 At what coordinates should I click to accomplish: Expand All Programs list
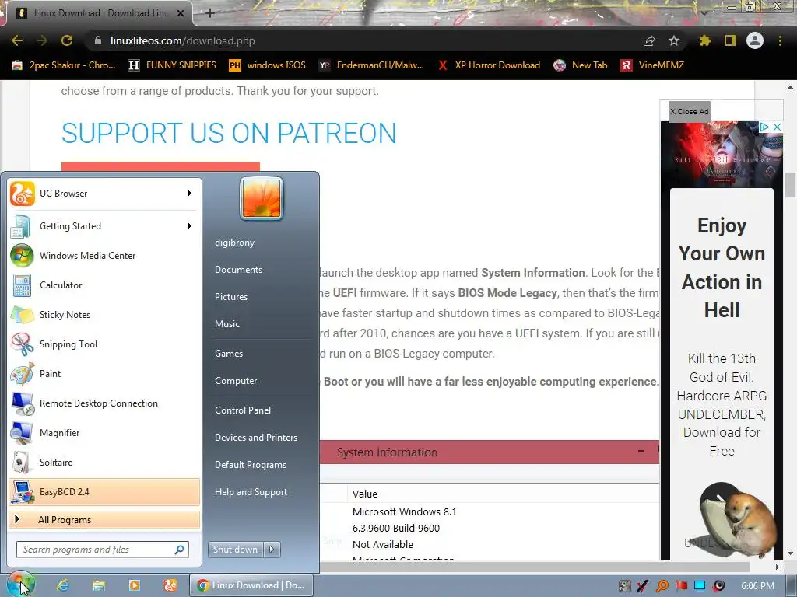104,520
